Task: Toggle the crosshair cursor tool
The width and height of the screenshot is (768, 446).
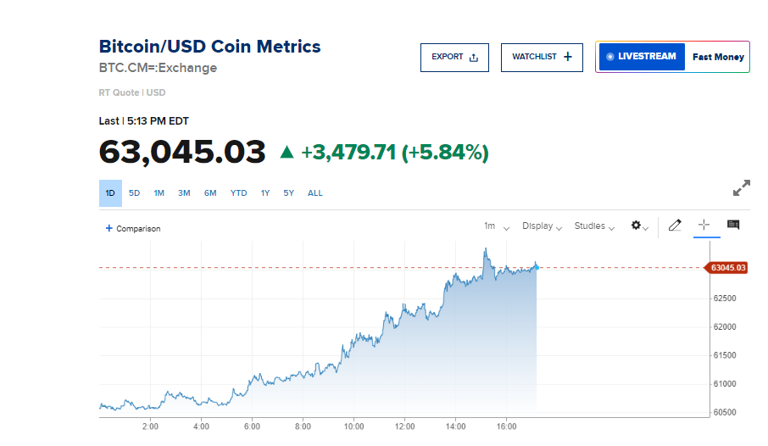Action: 703,225
